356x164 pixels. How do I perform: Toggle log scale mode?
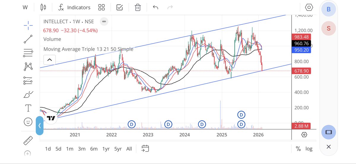309,149
